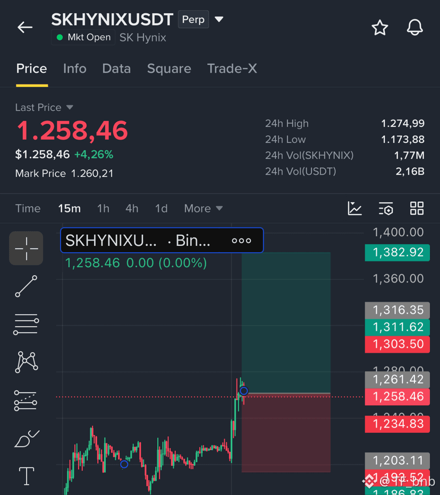The height and width of the screenshot is (495, 440).
Task: Select the Time chart interval
Action: click(x=28, y=208)
